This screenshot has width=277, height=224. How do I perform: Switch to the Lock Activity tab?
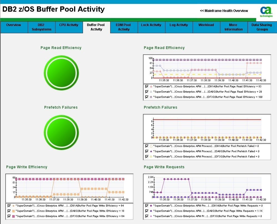coord(151,27)
